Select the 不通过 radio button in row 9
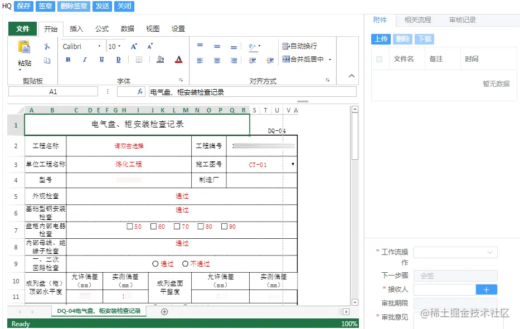520x329 pixels. (186, 264)
